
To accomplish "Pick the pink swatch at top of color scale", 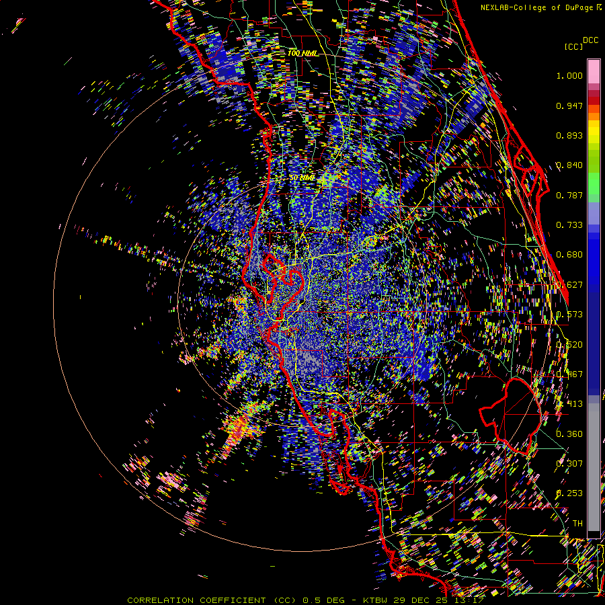I will 594,71.
